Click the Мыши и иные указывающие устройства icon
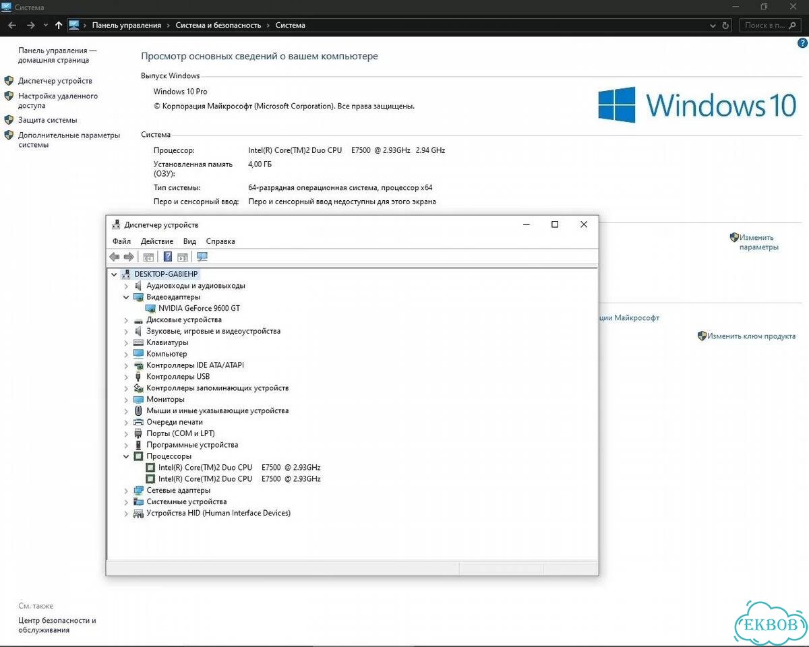The image size is (809, 647). click(138, 410)
